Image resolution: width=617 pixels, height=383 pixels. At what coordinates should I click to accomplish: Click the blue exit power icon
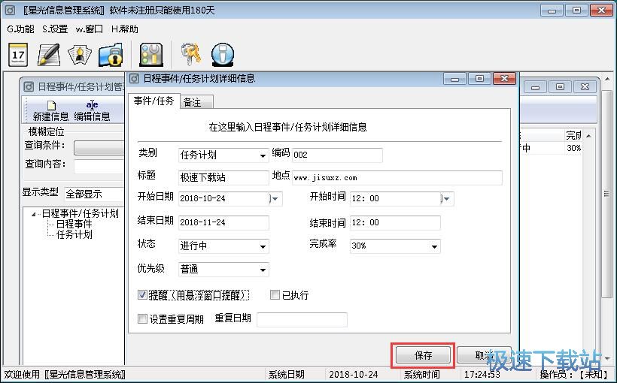223,55
